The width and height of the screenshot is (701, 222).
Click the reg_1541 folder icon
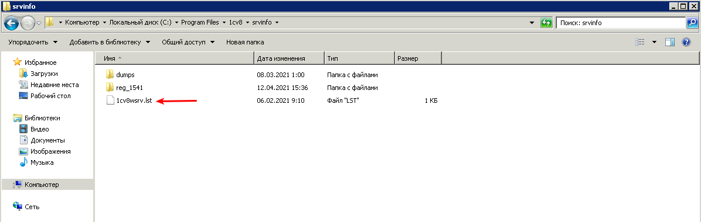(x=110, y=88)
